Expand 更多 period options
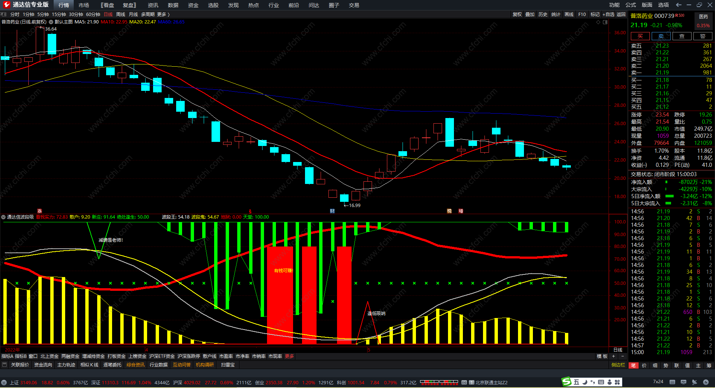Viewport: 715px width, 388px height. pyautogui.click(x=163, y=14)
